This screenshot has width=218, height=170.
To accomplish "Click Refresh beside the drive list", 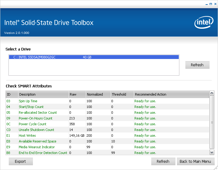I will (197, 65).
